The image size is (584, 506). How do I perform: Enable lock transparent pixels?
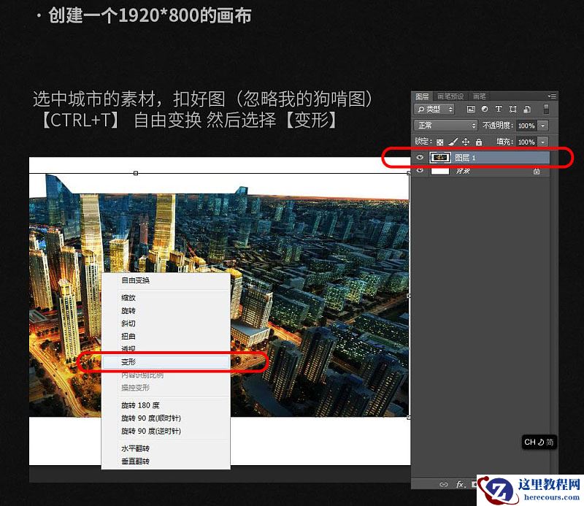[439, 142]
